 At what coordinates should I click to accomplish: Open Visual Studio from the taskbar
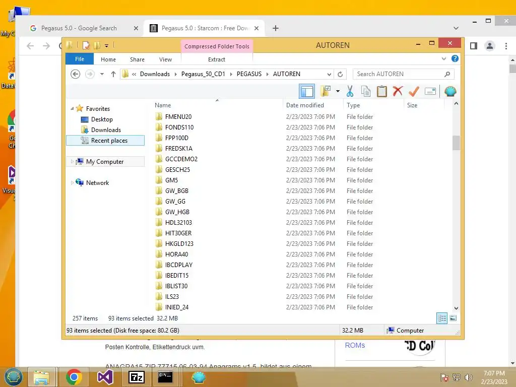[105, 377]
